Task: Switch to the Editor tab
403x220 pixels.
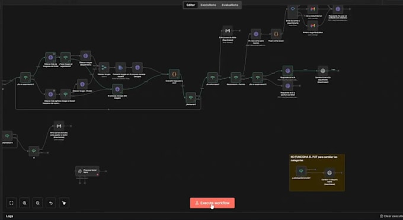Action: [190, 5]
